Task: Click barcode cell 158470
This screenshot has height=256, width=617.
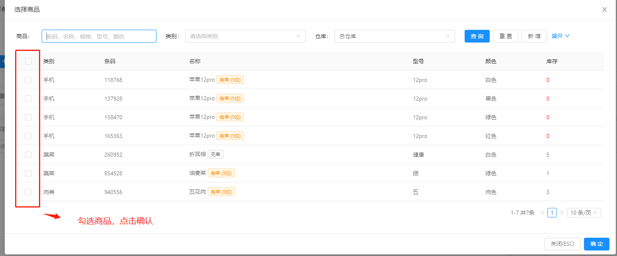Action: tap(113, 117)
